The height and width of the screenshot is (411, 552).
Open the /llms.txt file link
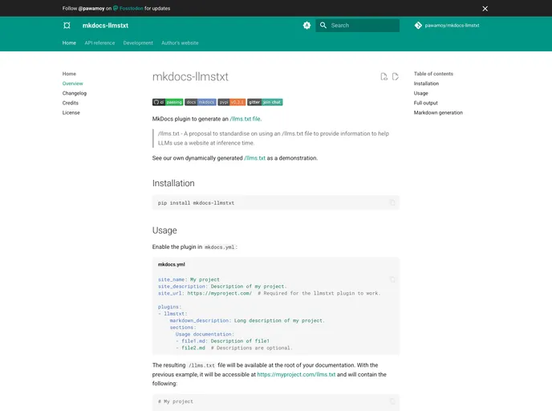click(x=245, y=119)
